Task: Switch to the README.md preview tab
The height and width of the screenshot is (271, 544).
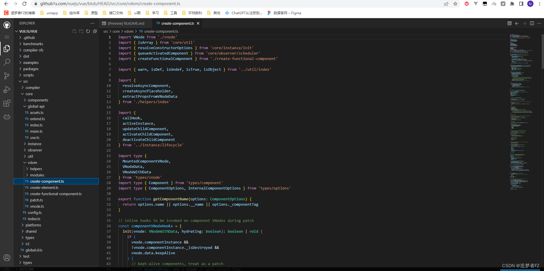Action: tap(125, 23)
